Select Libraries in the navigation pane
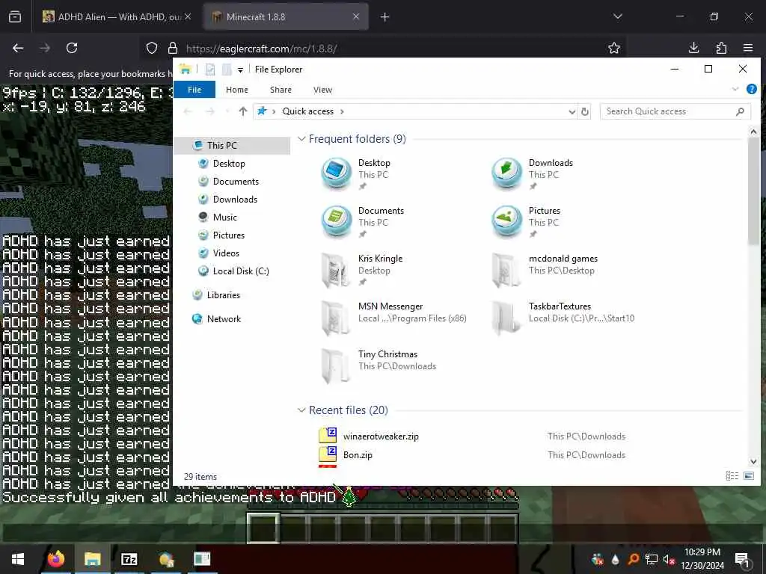Image resolution: width=766 pixels, height=574 pixels. [x=223, y=294]
